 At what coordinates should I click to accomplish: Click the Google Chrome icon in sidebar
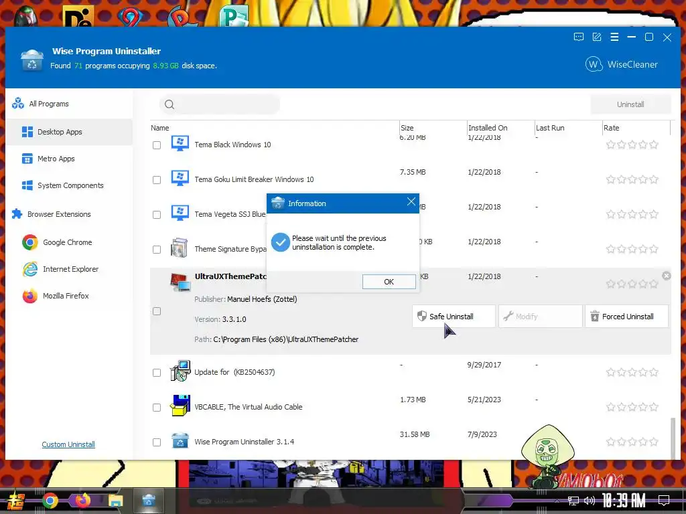tap(29, 242)
